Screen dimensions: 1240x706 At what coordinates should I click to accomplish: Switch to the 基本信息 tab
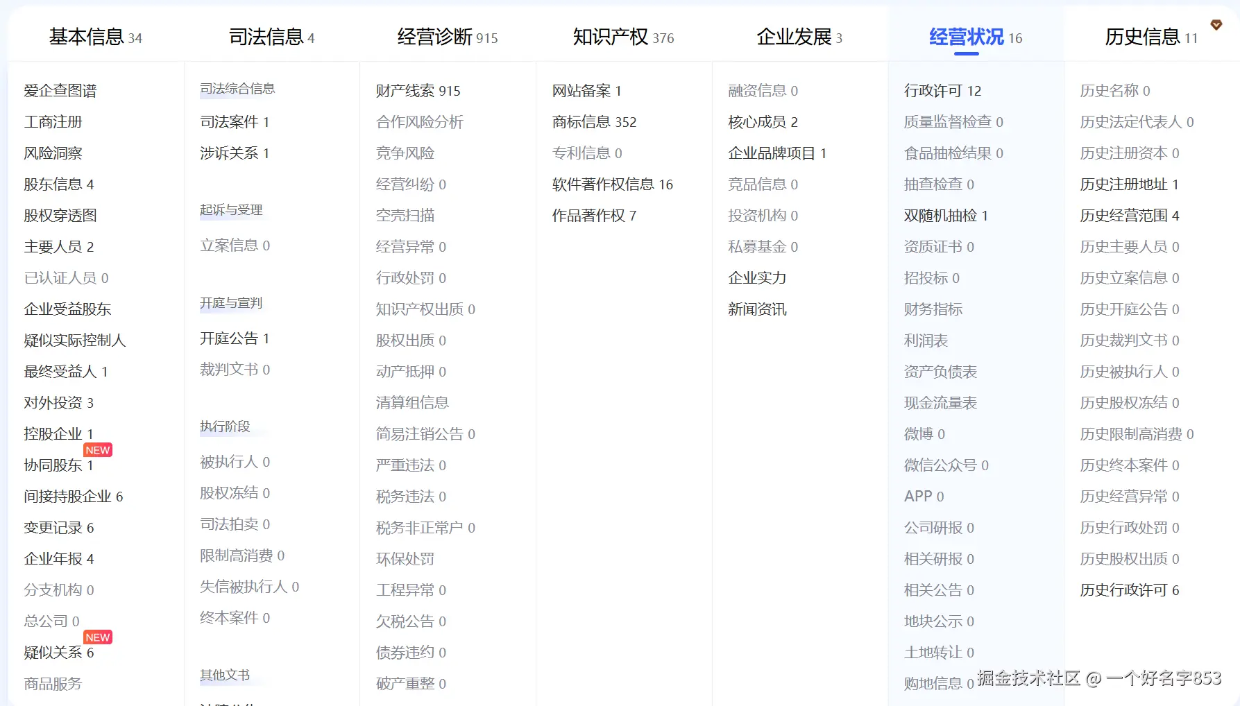click(x=95, y=37)
